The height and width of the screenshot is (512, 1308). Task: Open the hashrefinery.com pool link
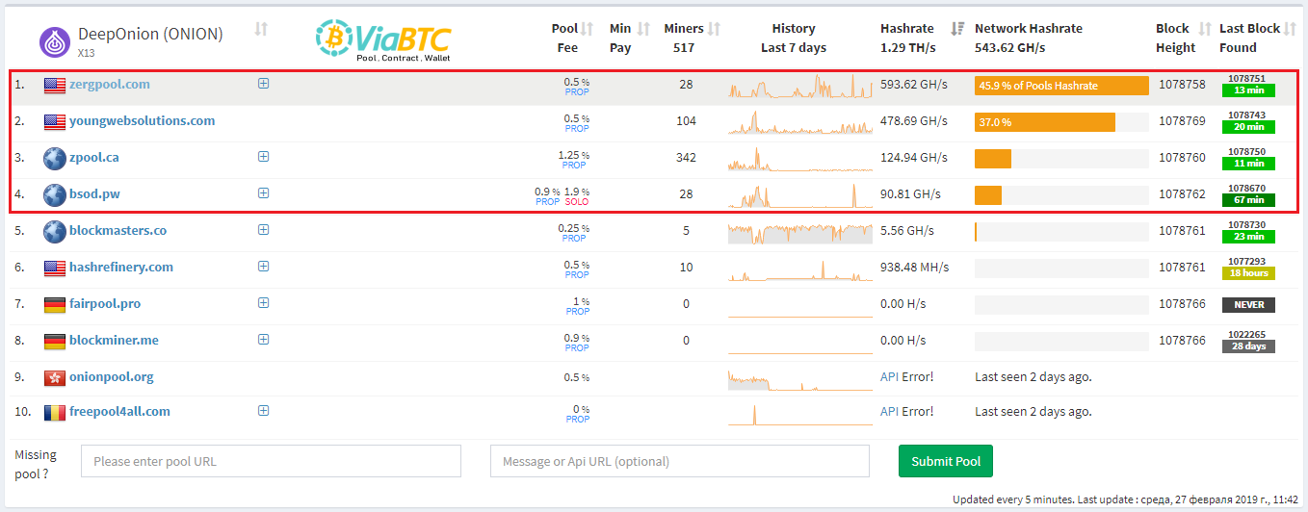[121, 267]
